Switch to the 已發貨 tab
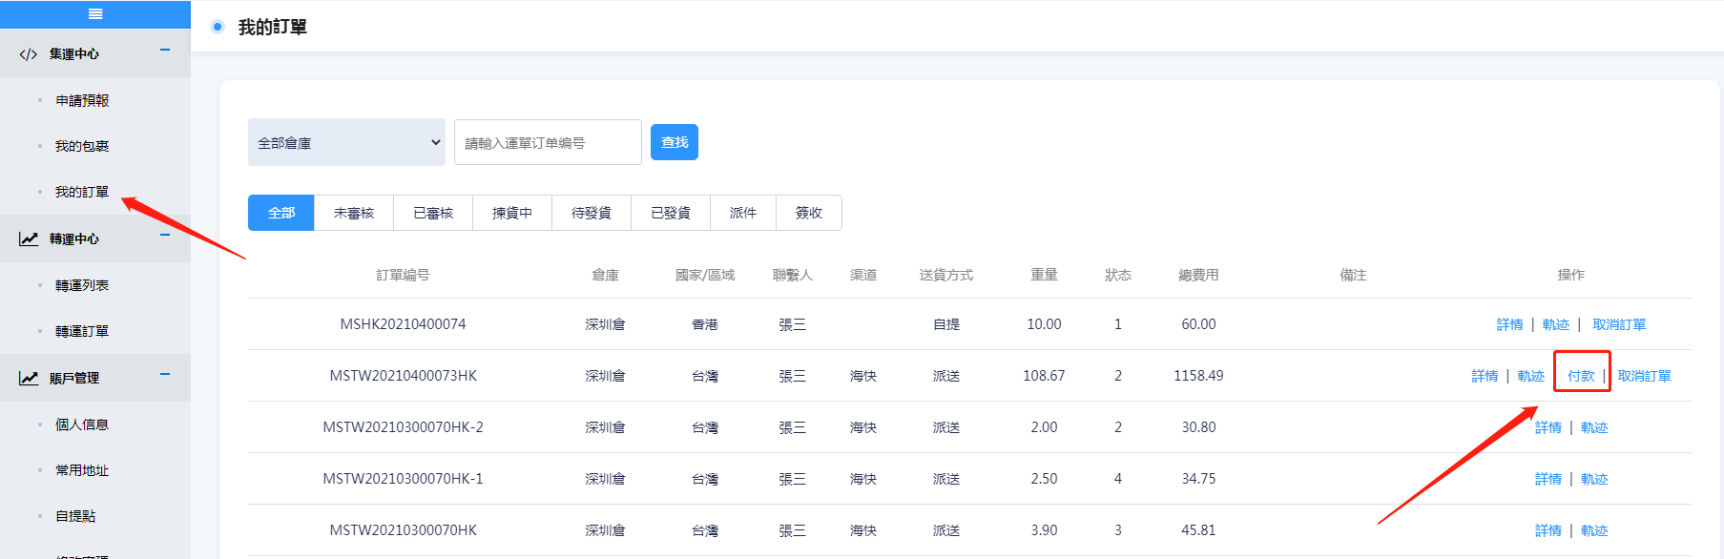 (x=671, y=213)
